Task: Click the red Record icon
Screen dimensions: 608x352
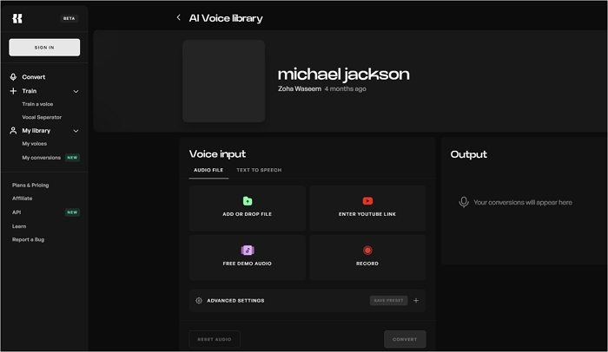Action: (x=367, y=251)
